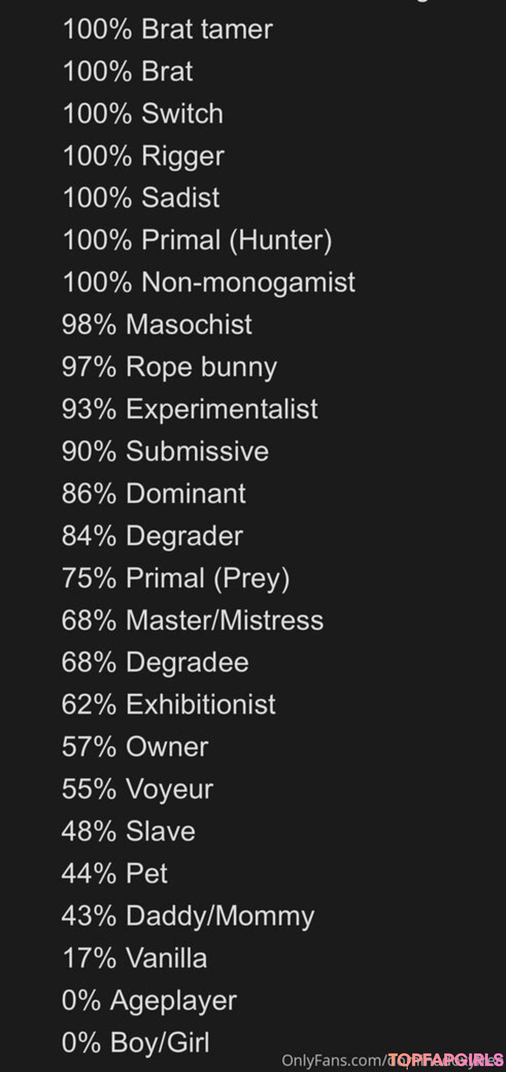This screenshot has width=506, height=1072.
Task: Select the 100% Non-monogamist entry
Action: 209,283
